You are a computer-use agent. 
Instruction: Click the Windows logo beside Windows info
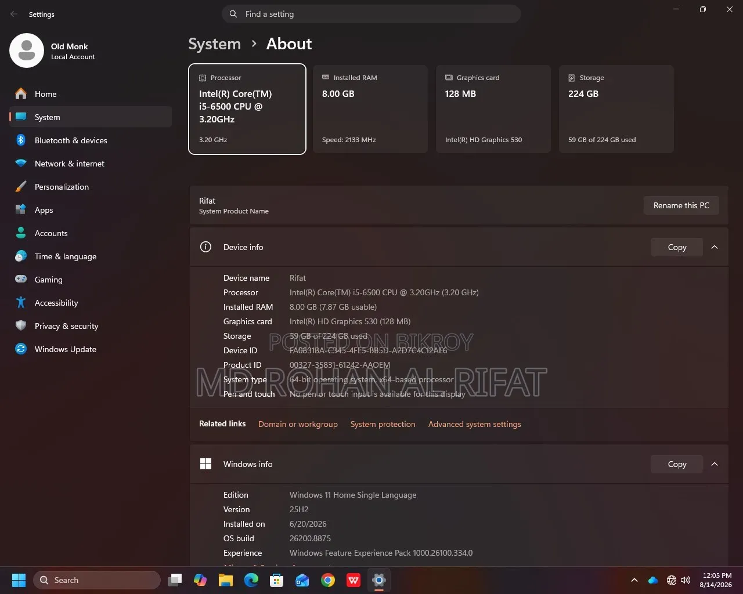click(x=205, y=464)
